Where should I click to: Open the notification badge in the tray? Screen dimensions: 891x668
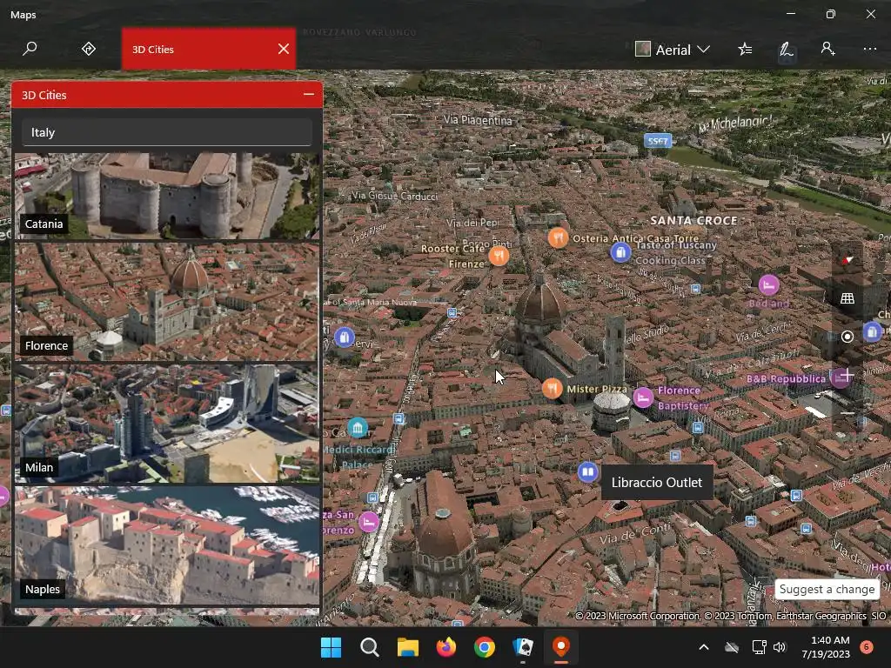coord(866,647)
